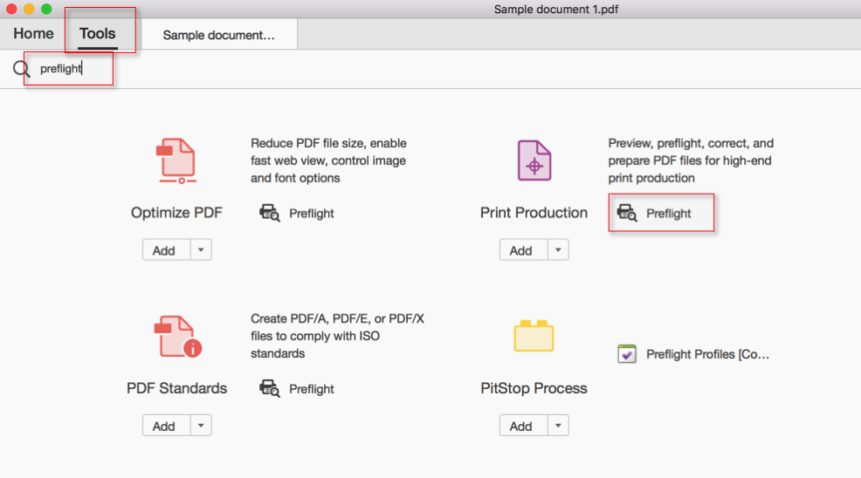Screen dimensions: 861x478
Task: Open Preflight under Print Production
Action: coord(661,213)
